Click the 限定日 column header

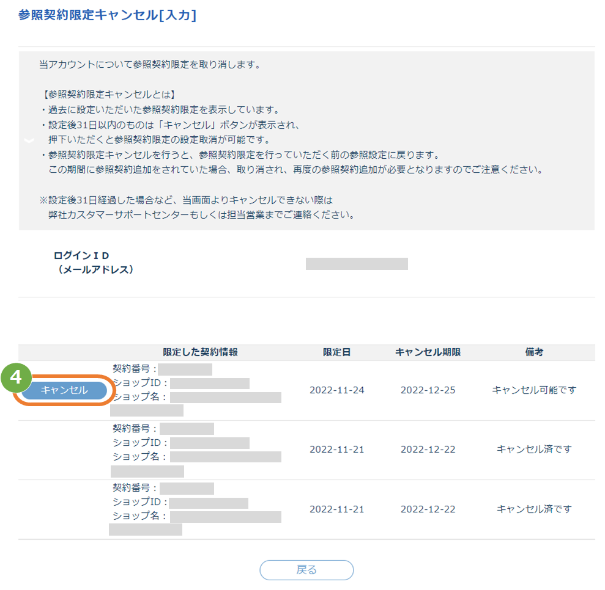pos(337,352)
